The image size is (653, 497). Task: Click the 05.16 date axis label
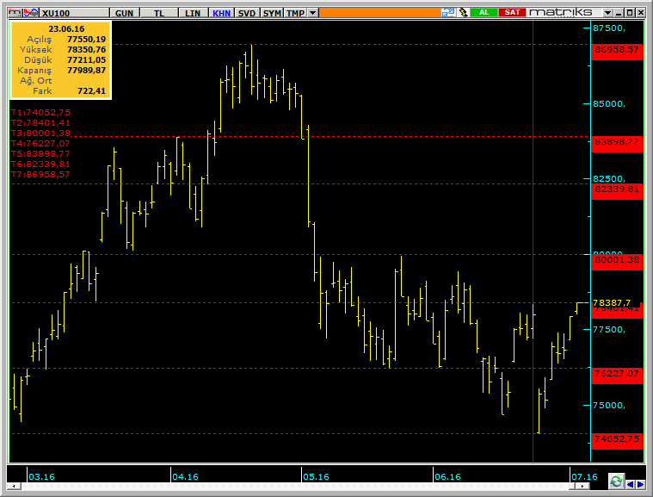(x=316, y=476)
